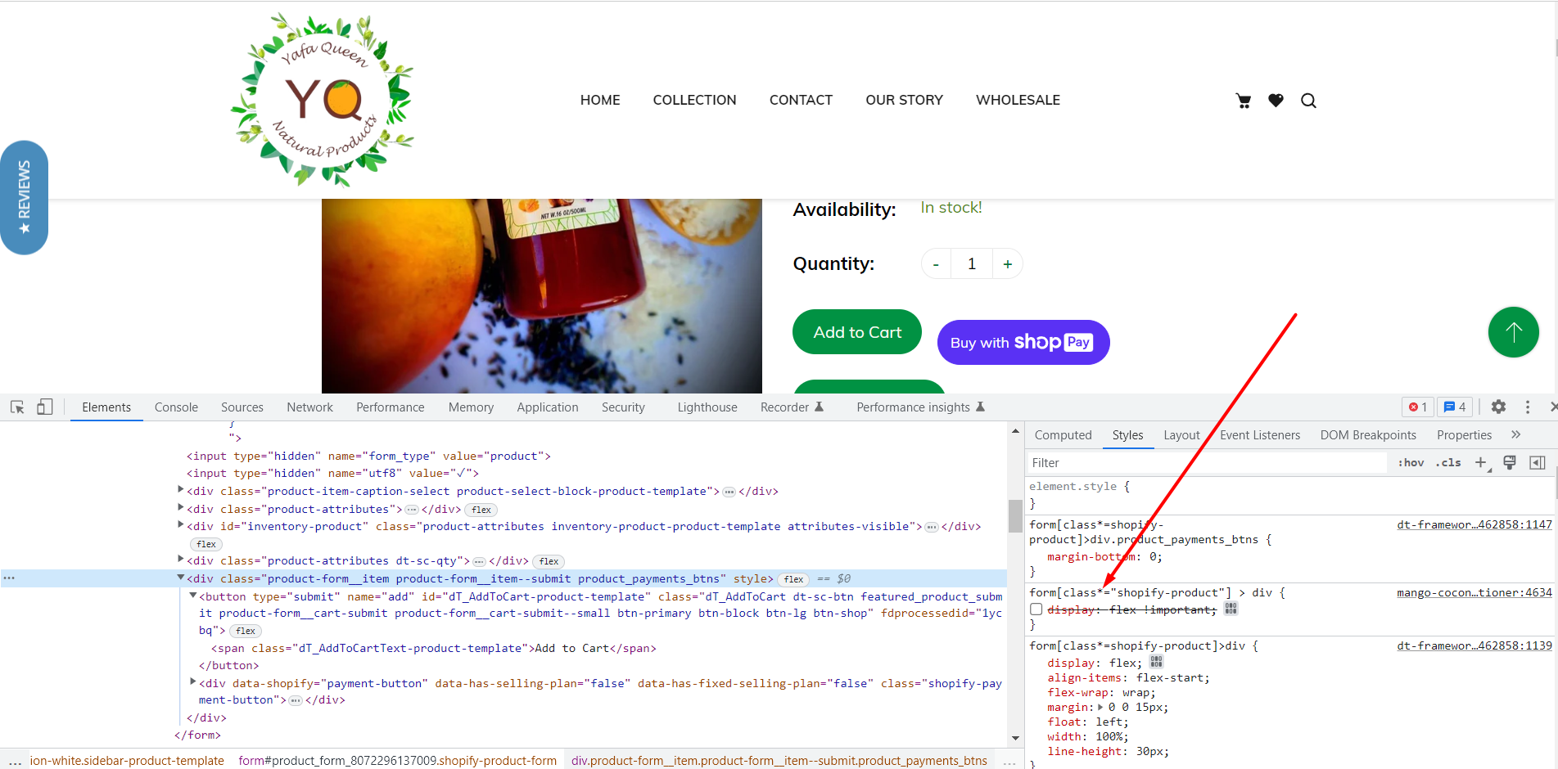Toggle the :hov element state panel
The width and height of the screenshot is (1558, 769).
click(x=1411, y=463)
